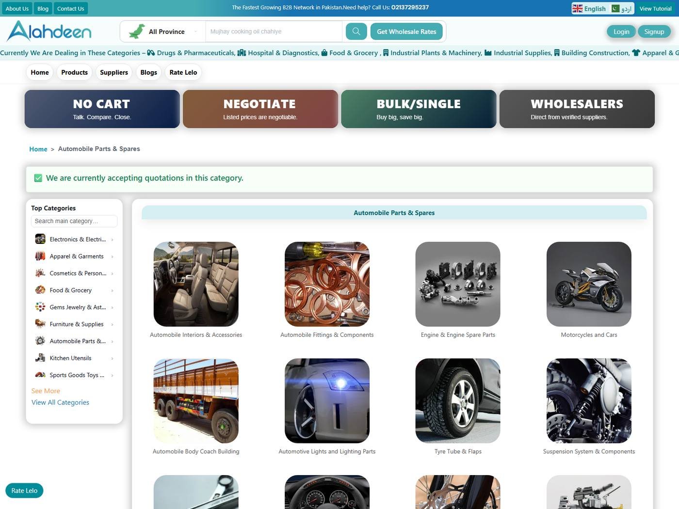Click the search magnifier icon button

pos(356,32)
